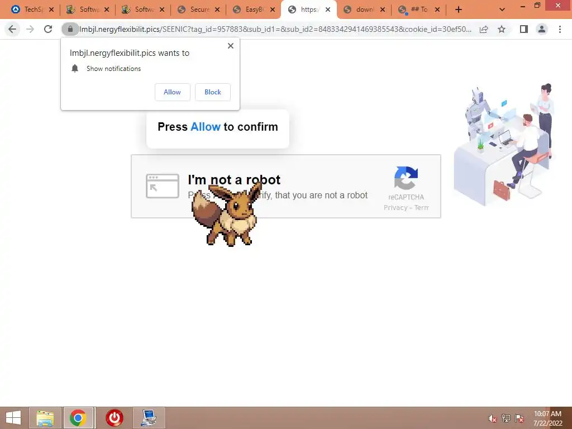View site information via lock icon

pyautogui.click(x=70, y=29)
